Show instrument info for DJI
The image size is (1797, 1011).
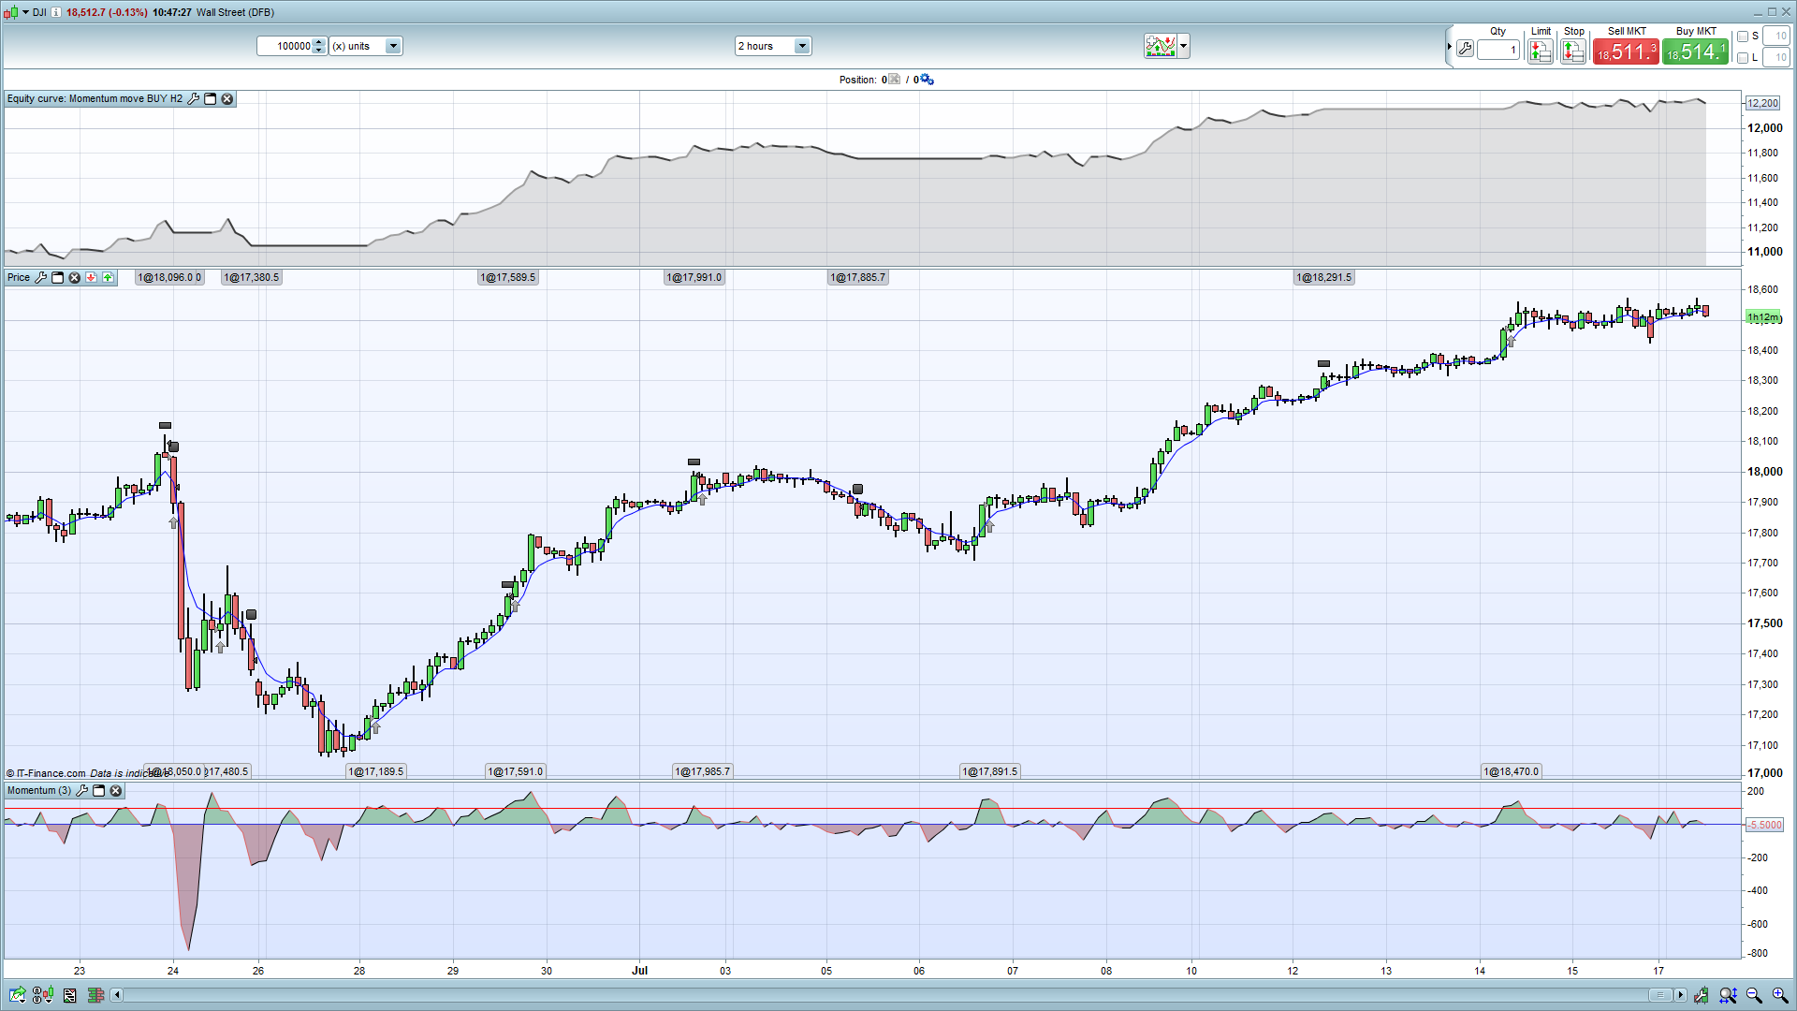(x=56, y=12)
